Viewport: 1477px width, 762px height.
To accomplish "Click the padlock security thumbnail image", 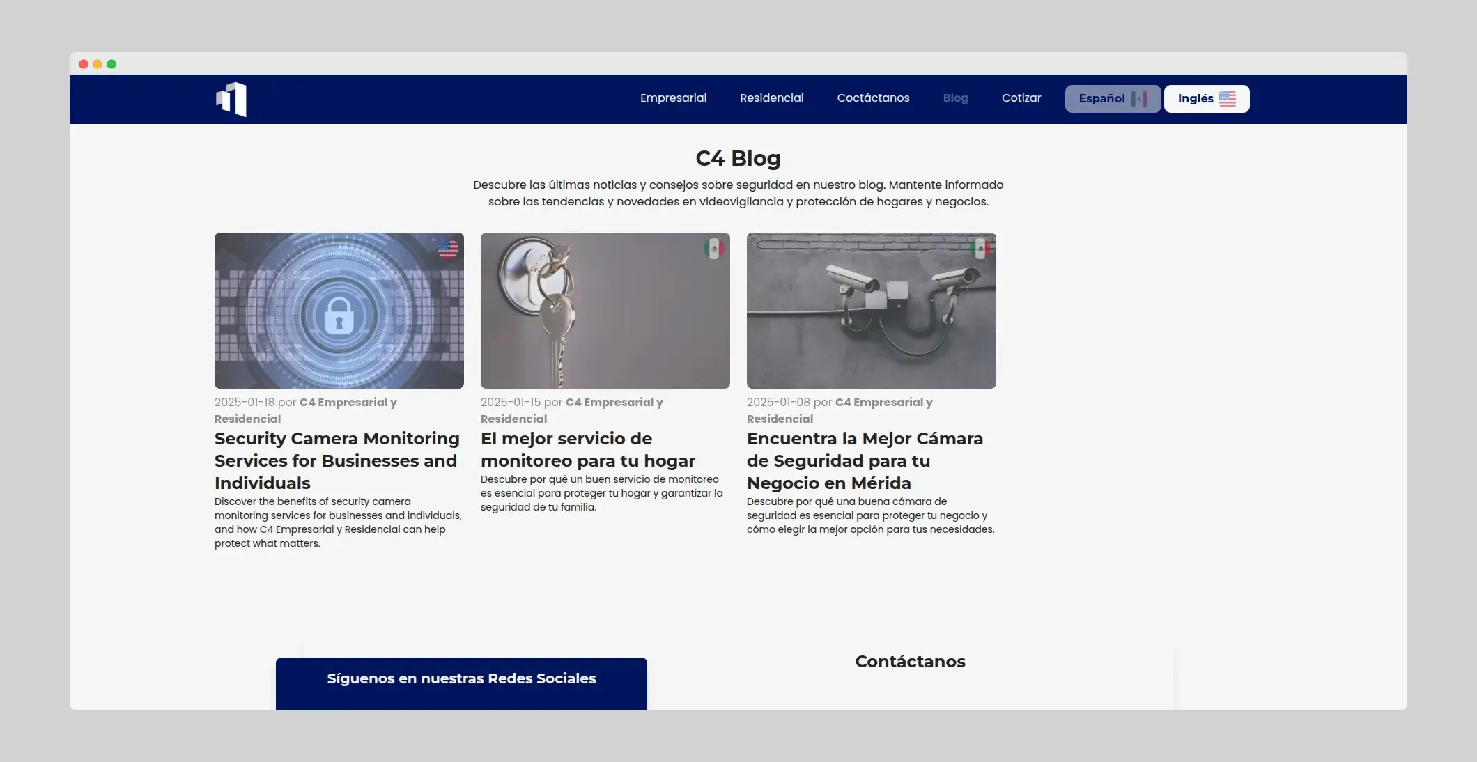I will click(339, 311).
